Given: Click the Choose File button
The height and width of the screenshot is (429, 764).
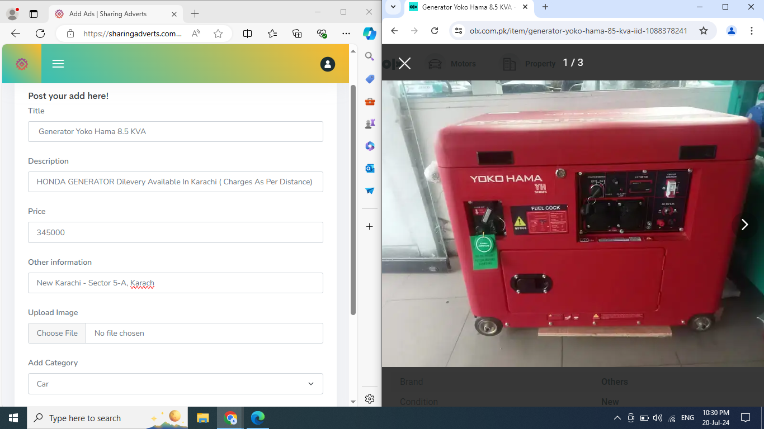Looking at the screenshot, I should click(x=57, y=333).
